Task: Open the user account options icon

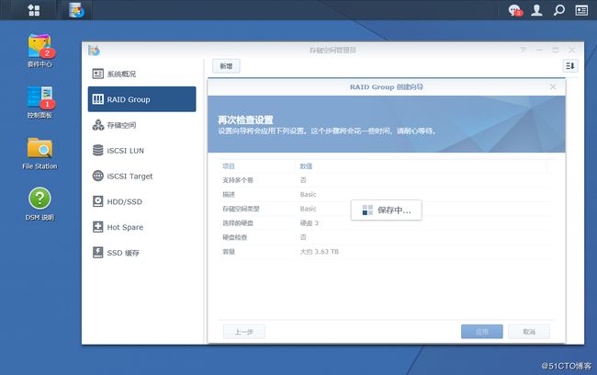Action: pyautogui.click(x=536, y=10)
